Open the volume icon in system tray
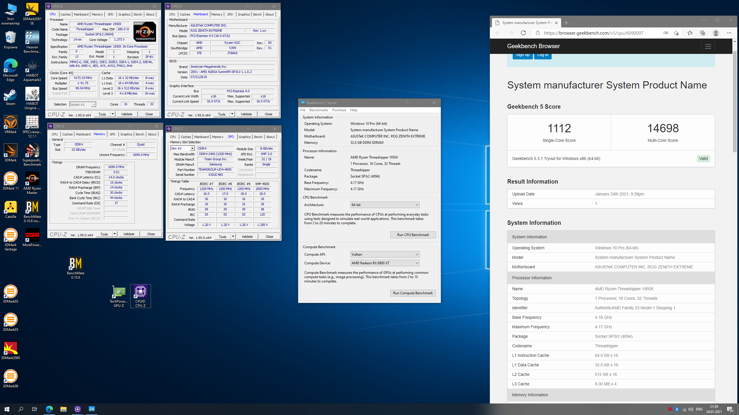The width and height of the screenshot is (739, 415). click(691, 409)
